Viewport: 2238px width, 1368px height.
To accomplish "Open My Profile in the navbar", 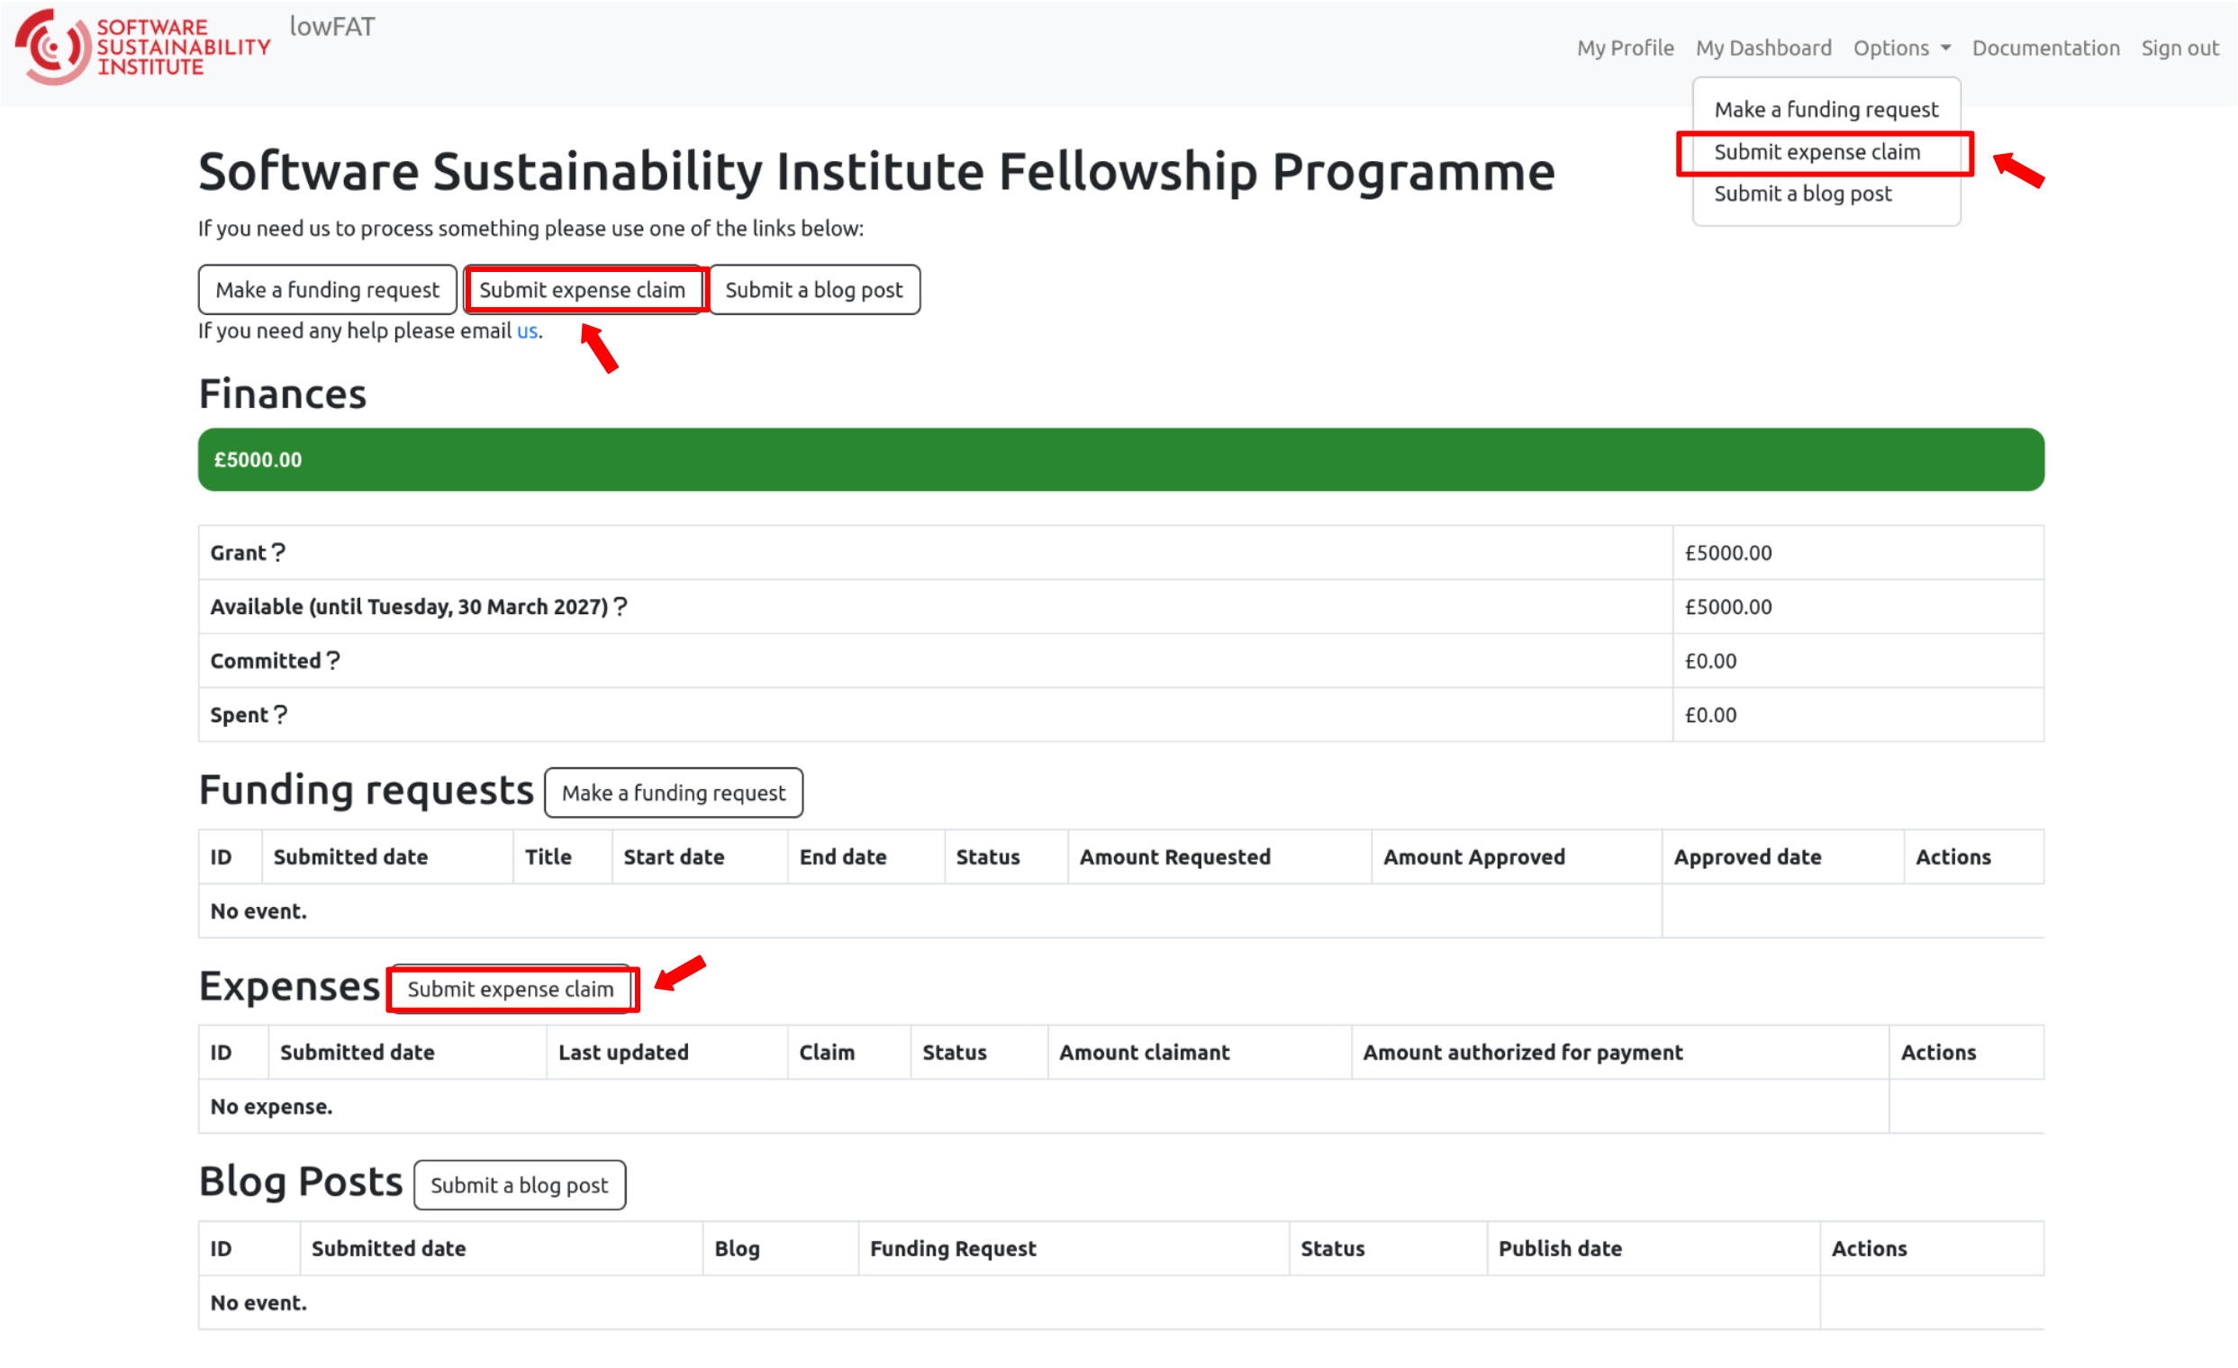I will pos(1625,48).
